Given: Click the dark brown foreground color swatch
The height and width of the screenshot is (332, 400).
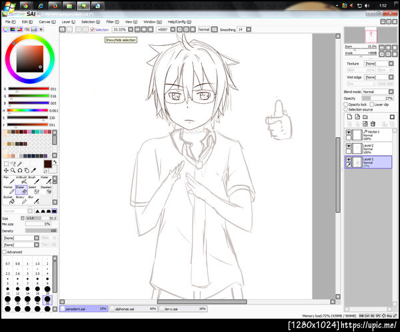Looking at the screenshot, I should [x=48, y=164].
